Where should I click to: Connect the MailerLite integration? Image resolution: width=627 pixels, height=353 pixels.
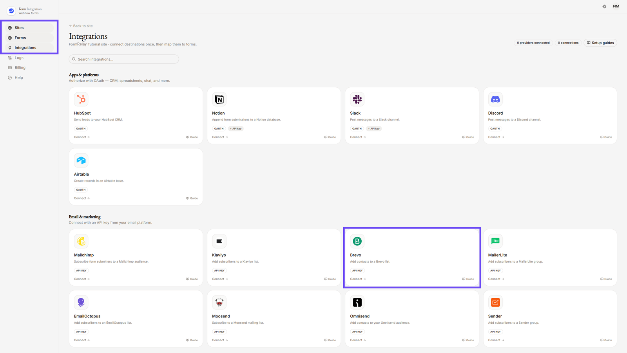496,279
